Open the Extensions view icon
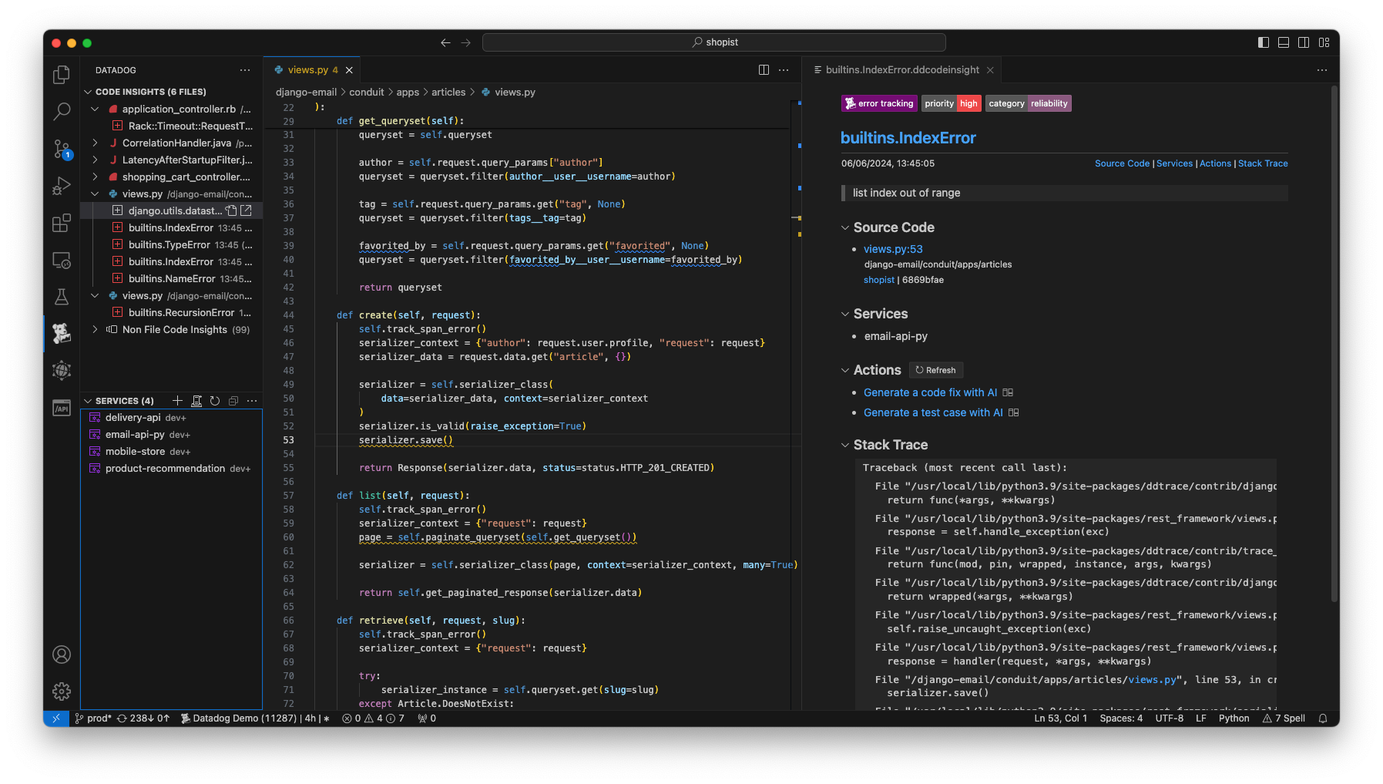This screenshot has width=1383, height=784. coord(62,224)
